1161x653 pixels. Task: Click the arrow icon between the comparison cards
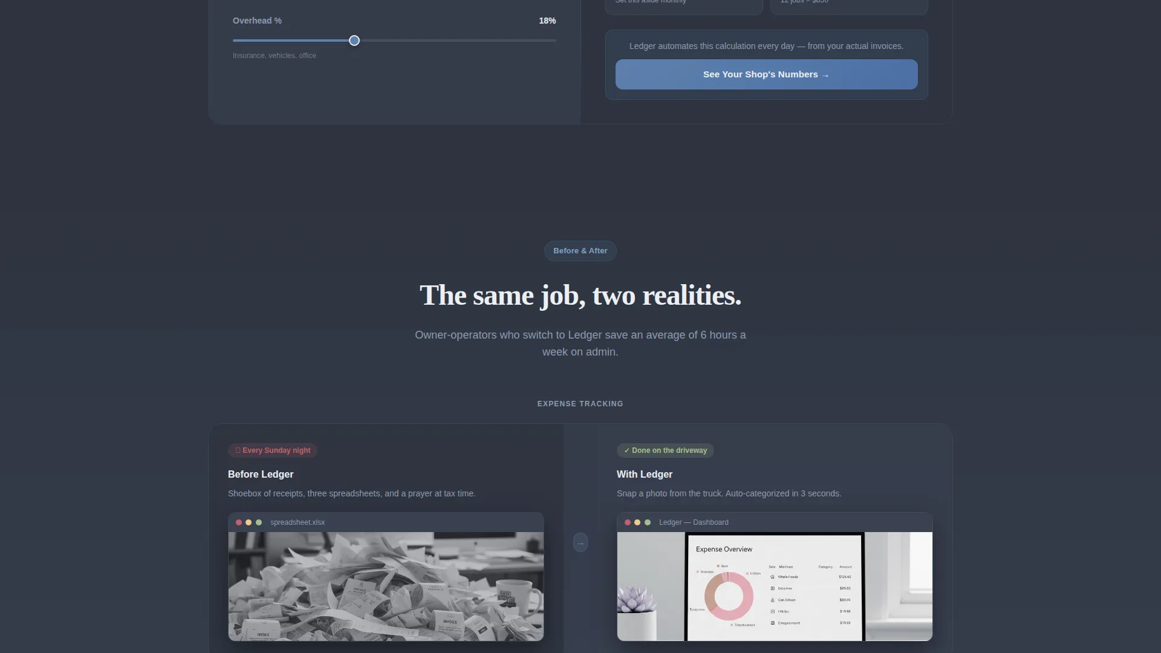click(x=580, y=542)
